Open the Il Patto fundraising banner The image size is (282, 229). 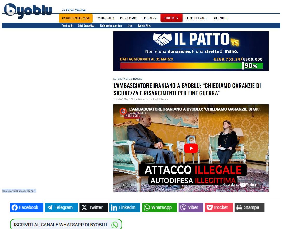[191, 51]
